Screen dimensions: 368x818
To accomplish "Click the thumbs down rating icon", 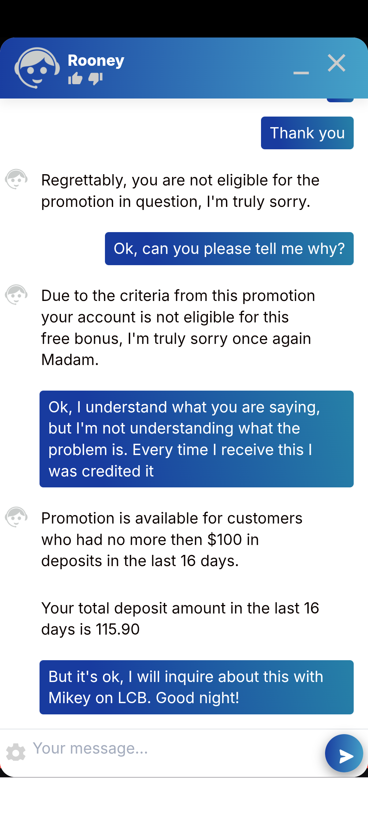I will [95, 78].
